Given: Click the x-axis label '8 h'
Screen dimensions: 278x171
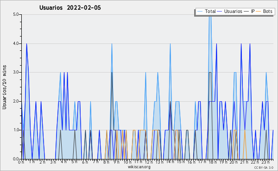Looking at the screenshot, I should tap(106, 162).
